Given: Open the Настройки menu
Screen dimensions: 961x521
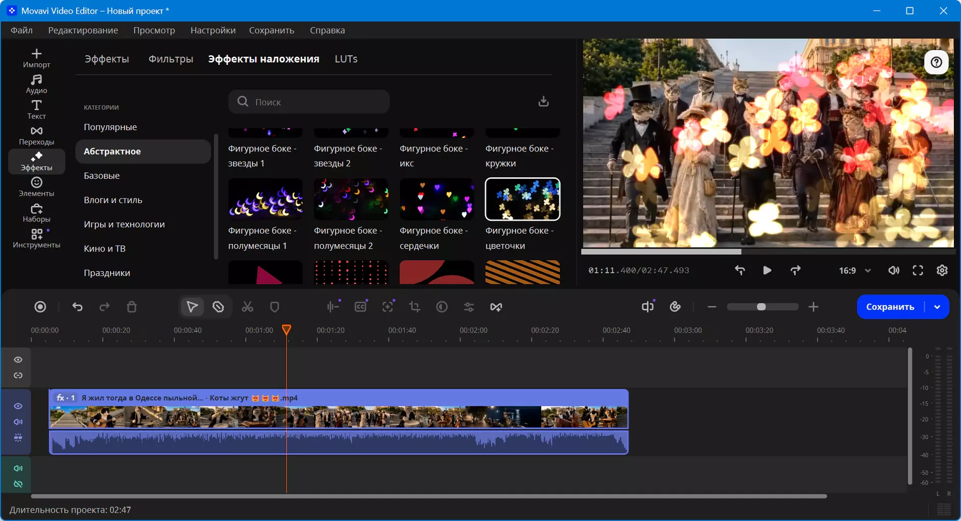Looking at the screenshot, I should click(213, 31).
